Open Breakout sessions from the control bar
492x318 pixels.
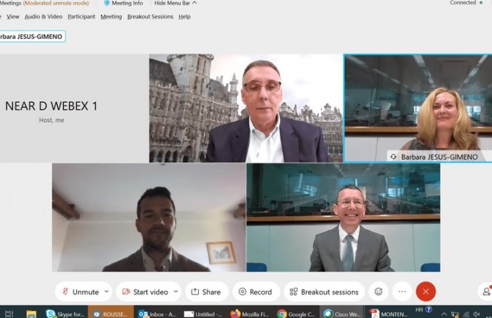click(x=324, y=292)
